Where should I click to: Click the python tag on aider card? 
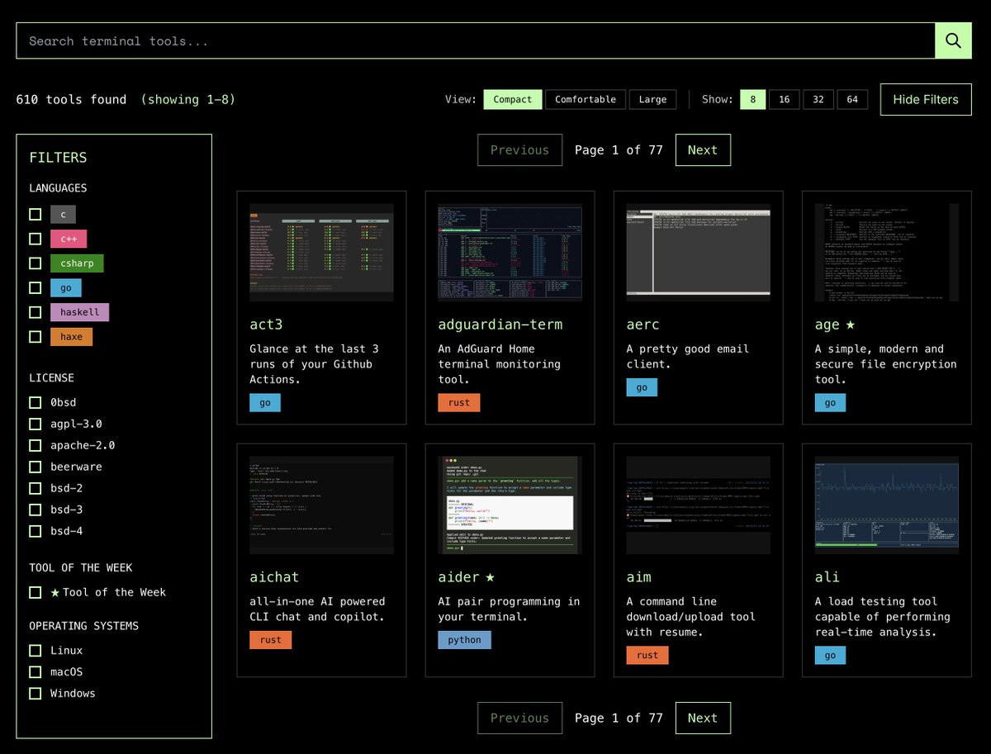click(464, 639)
